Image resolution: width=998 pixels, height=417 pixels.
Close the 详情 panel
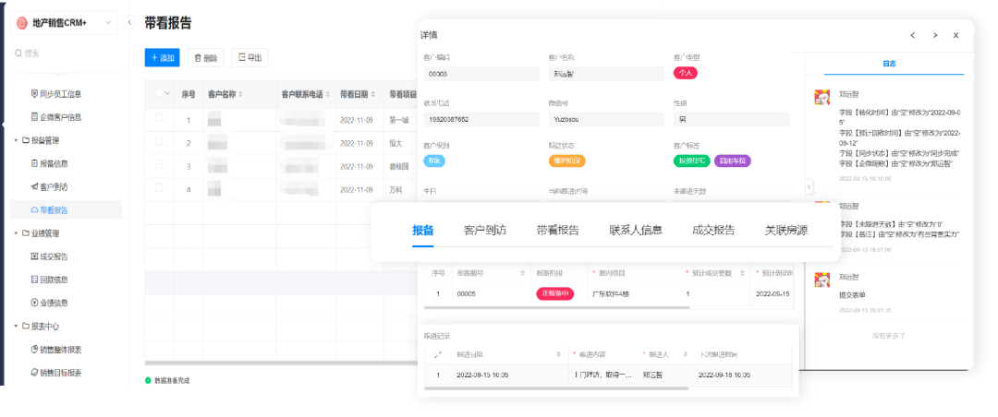click(x=956, y=36)
